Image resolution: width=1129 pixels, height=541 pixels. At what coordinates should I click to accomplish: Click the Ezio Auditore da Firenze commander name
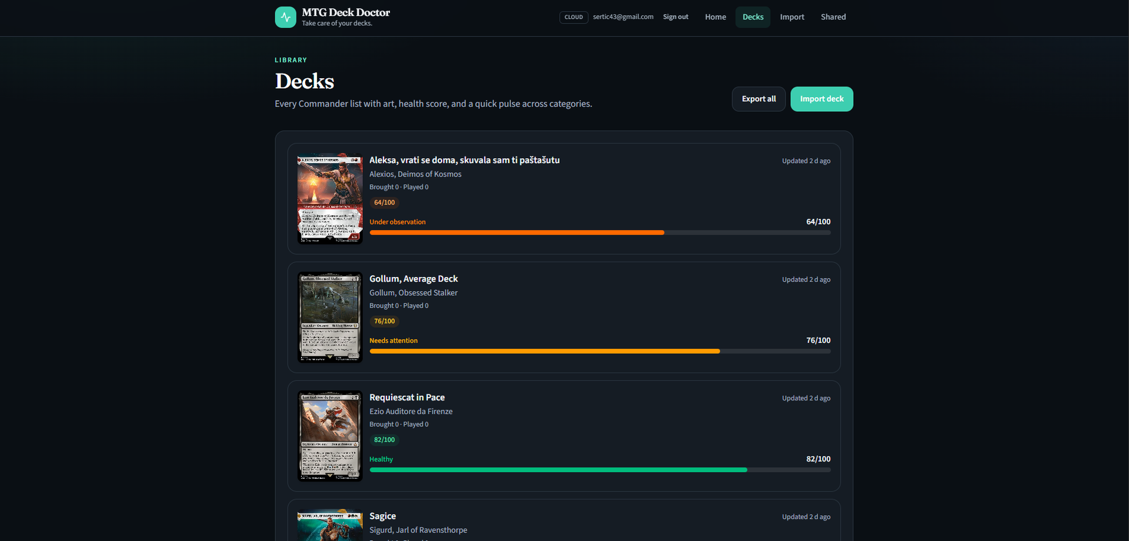(411, 412)
